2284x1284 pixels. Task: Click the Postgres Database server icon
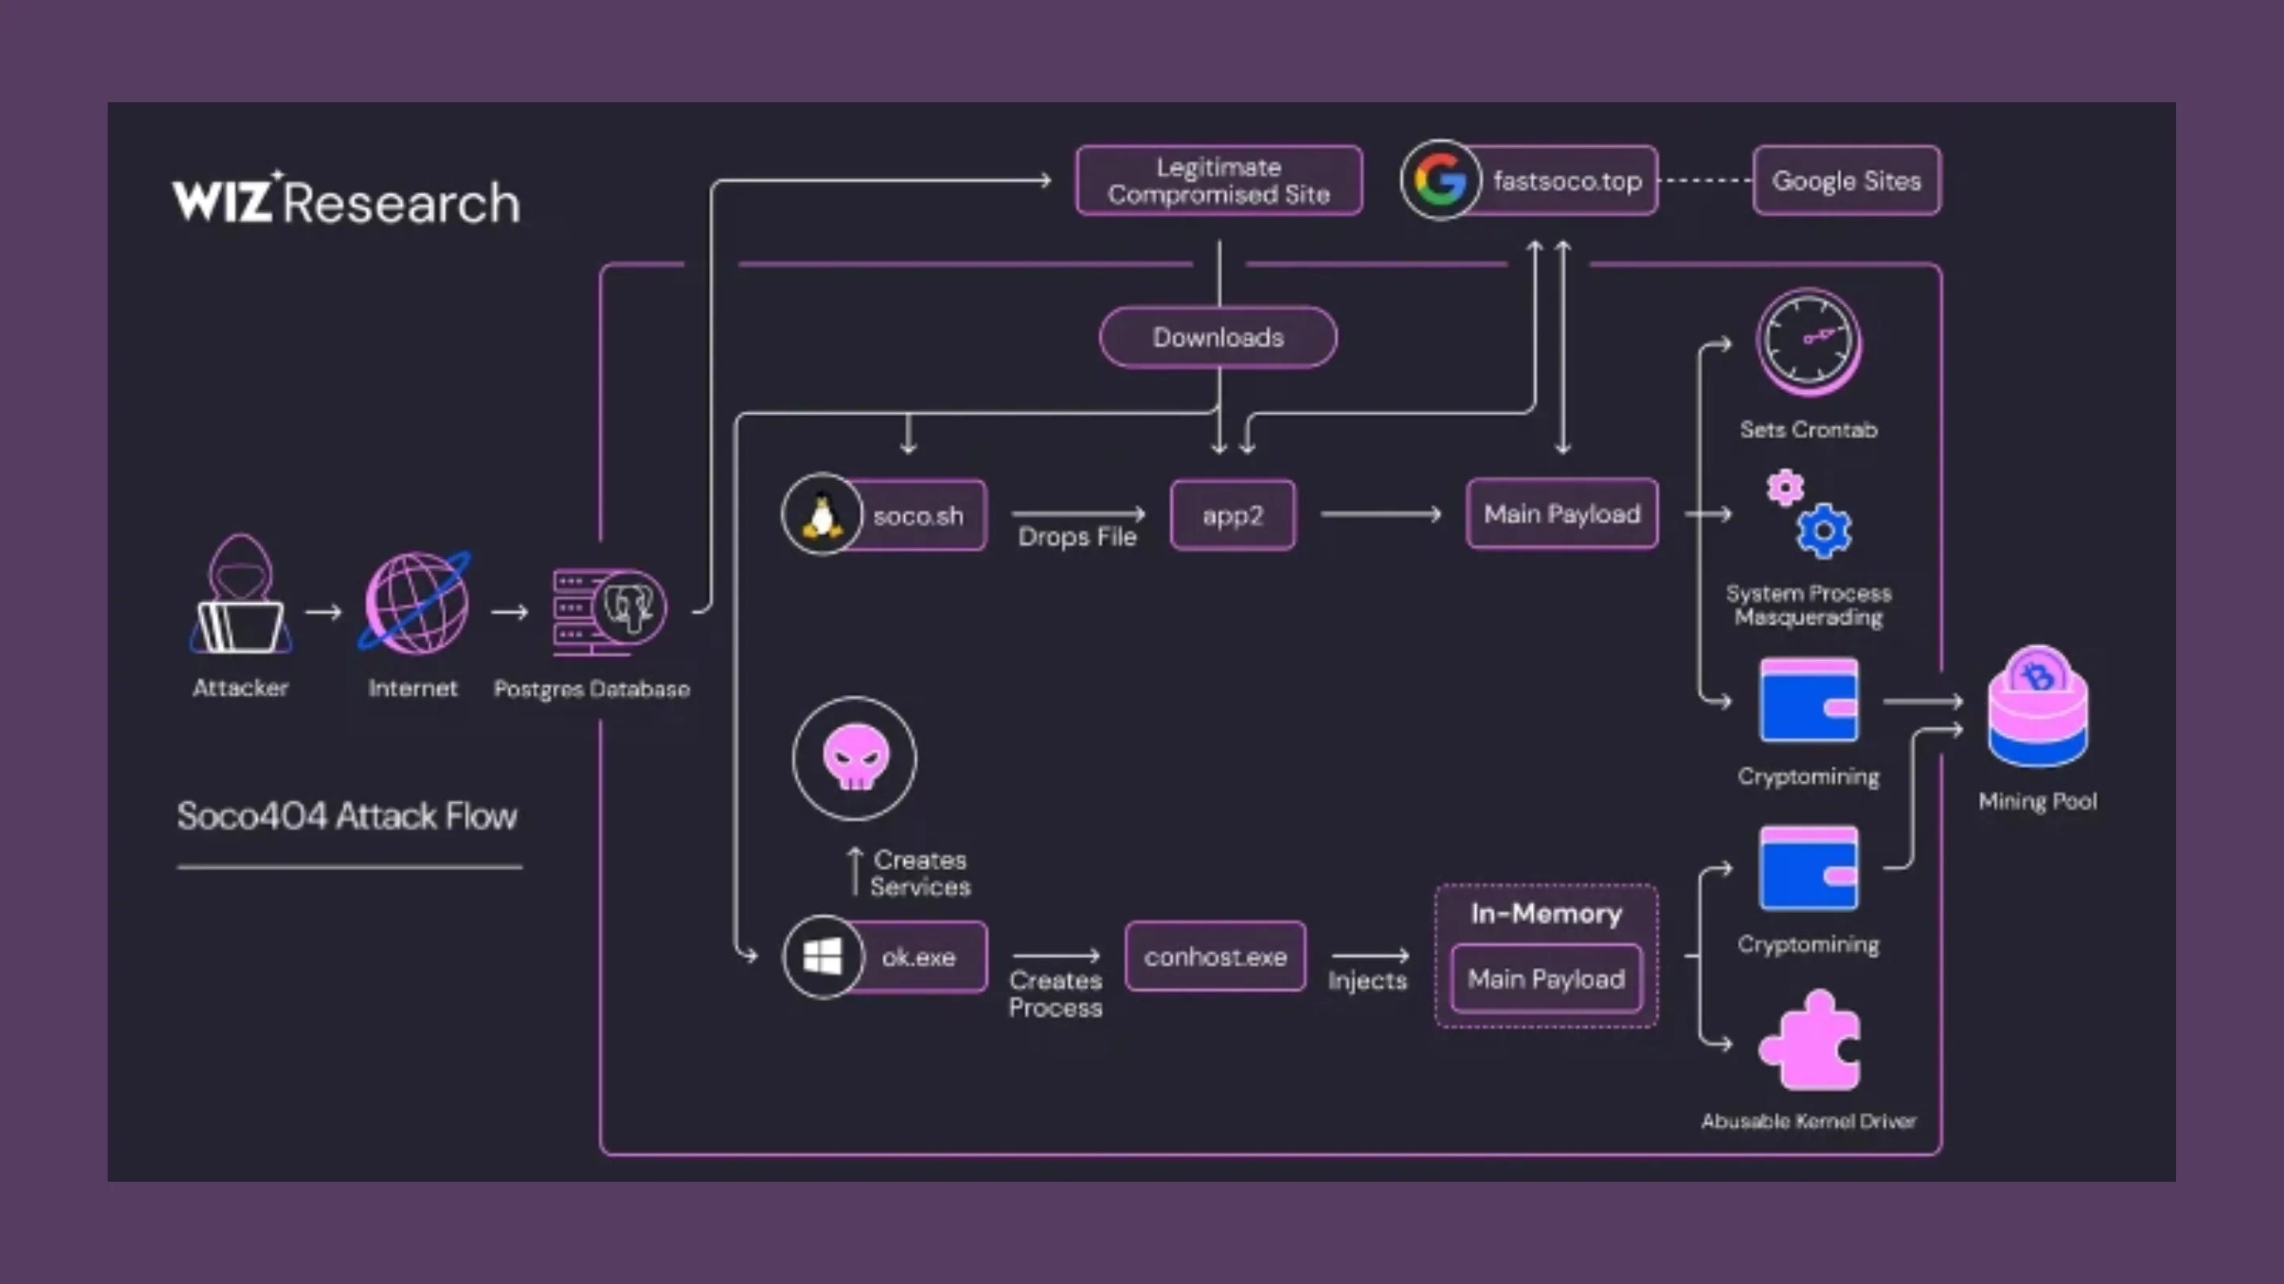tap(608, 610)
